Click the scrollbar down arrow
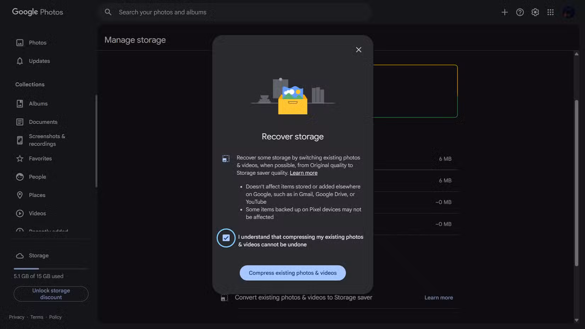 pos(576,320)
